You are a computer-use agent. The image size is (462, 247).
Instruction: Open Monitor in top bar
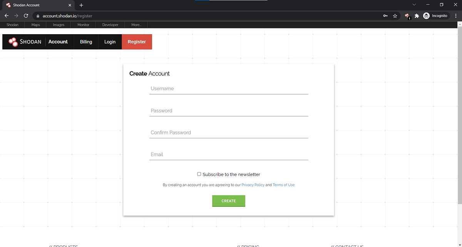[x=83, y=25]
